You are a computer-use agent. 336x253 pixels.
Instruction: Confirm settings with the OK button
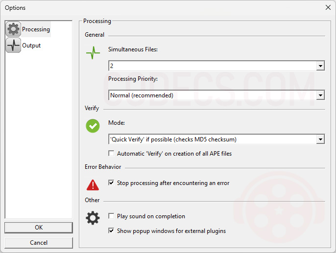coord(39,228)
